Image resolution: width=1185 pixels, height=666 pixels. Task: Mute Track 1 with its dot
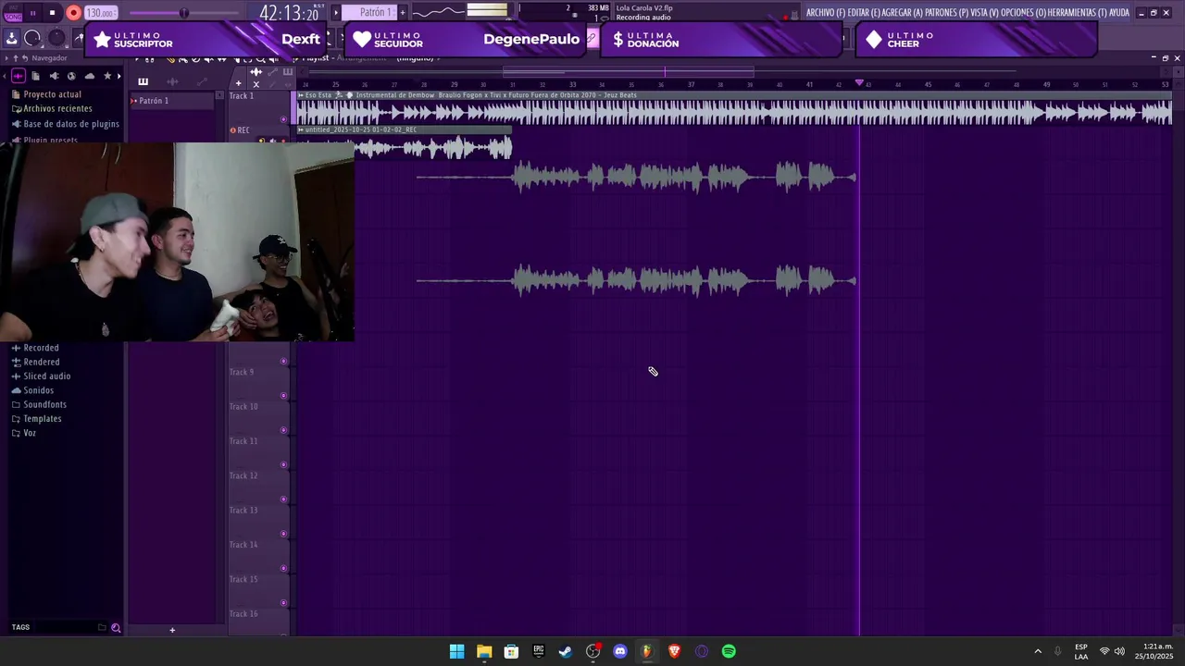coord(283,119)
